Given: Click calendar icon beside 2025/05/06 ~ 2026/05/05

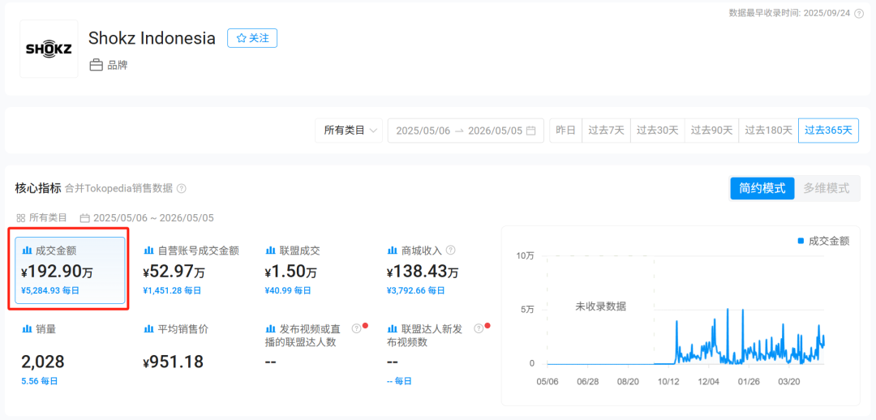Looking at the screenshot, I should 85,218.
